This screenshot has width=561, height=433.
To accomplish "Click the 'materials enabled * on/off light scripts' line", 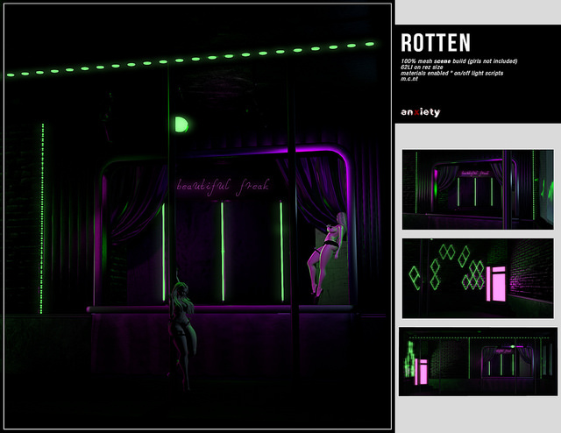I will click(452, 73).
